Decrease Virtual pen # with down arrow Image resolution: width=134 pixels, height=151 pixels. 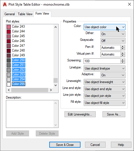click(123, 55)
